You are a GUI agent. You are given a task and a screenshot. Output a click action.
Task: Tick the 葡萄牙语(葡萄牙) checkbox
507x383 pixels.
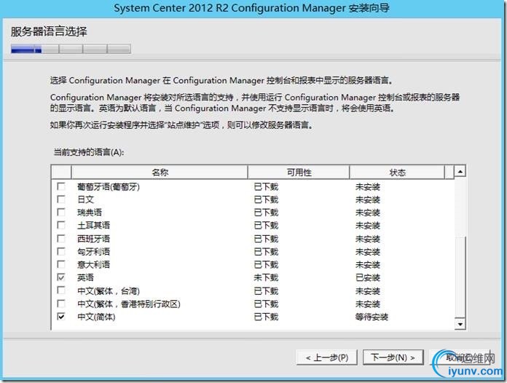61,186
